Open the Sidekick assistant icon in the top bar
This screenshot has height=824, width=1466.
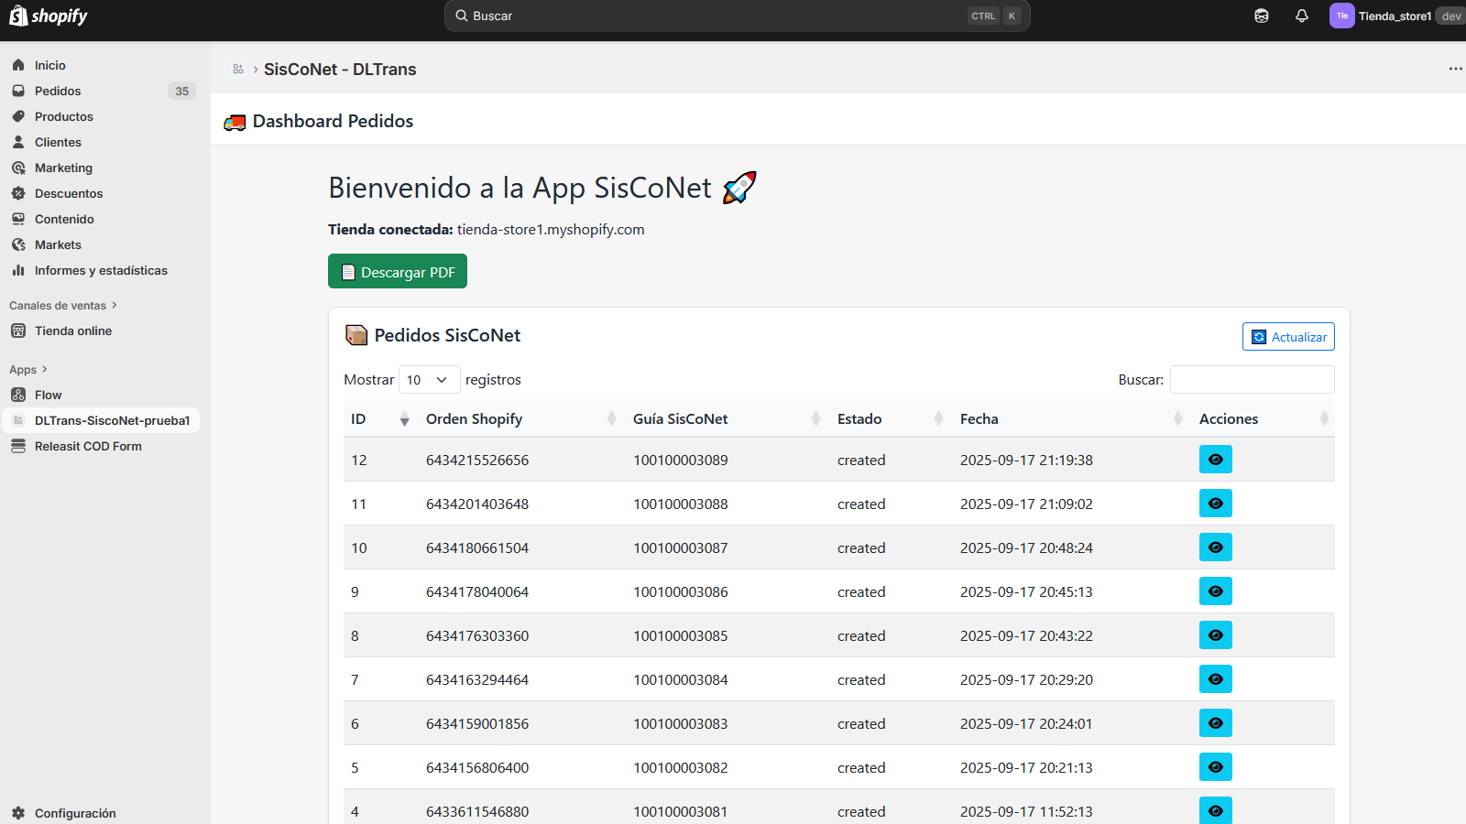point(1262,16)
